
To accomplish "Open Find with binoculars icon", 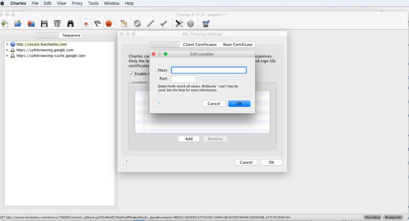I will 71,23.
